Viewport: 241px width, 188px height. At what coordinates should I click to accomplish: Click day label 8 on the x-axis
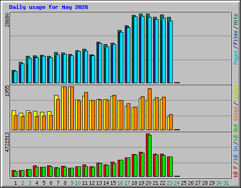(65, 183)
